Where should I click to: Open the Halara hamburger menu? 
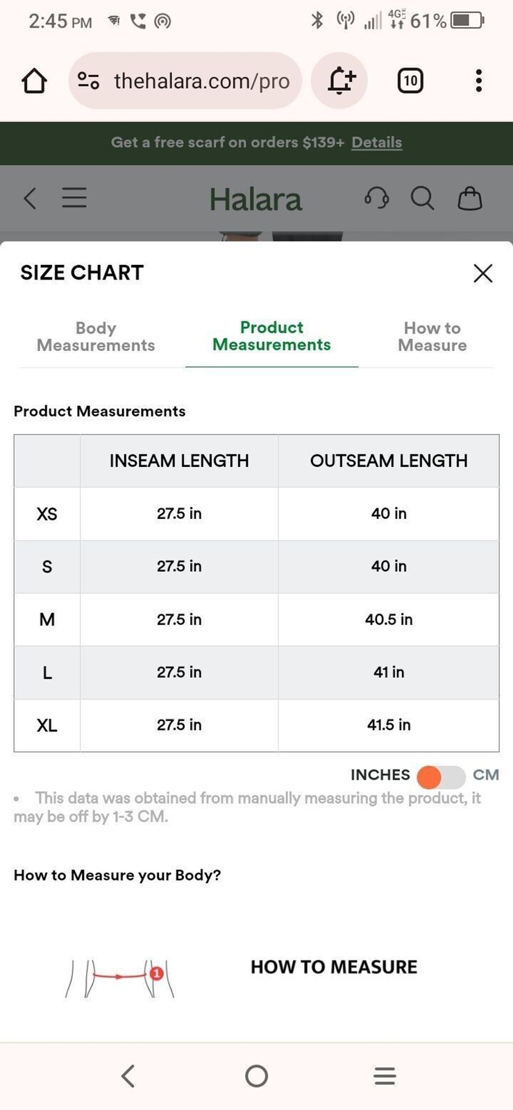(x=74, y=198)
